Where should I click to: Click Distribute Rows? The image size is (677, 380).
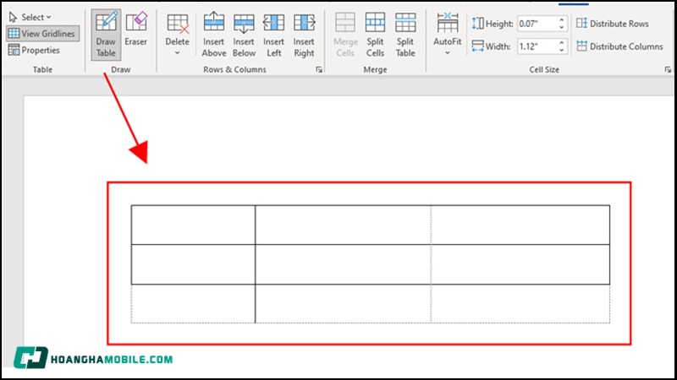point(613,24)
